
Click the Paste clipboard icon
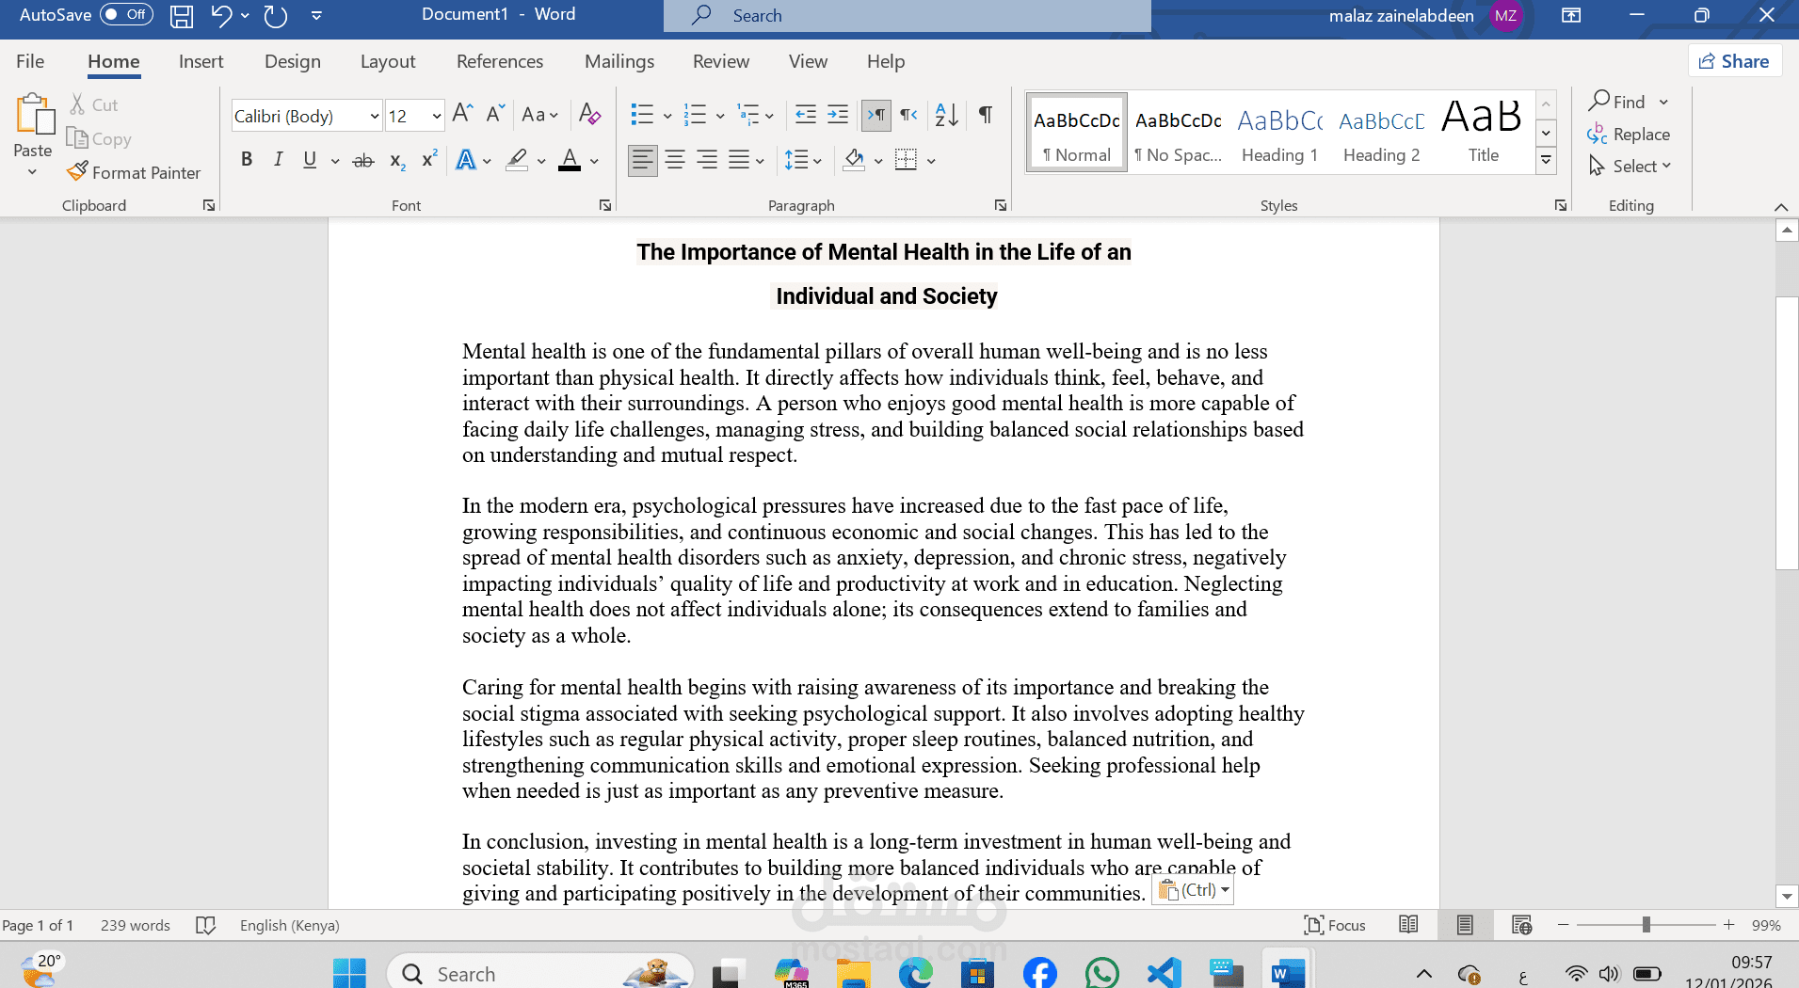34,115
